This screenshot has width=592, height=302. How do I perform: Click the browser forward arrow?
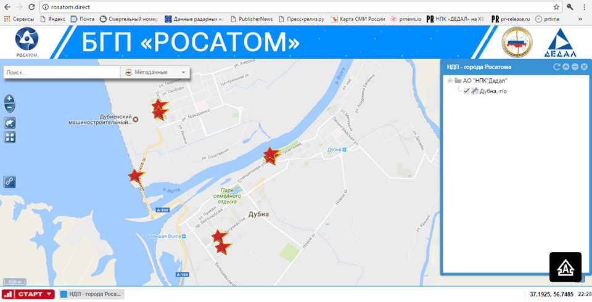pyautogui.click(x=20, y=7)
